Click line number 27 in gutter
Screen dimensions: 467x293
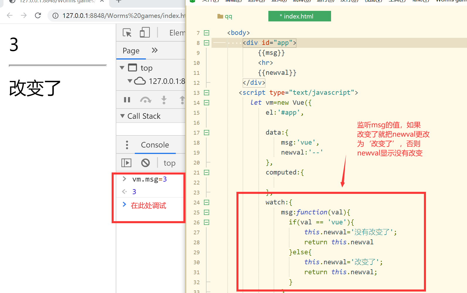(x=197, y=233)
